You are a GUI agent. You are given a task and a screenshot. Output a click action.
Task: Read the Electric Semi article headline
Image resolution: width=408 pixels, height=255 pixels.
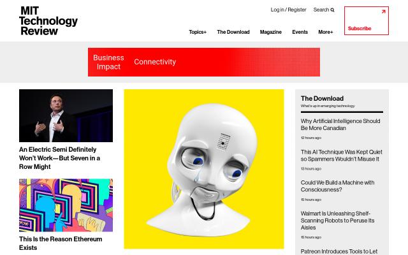point(59,158)
